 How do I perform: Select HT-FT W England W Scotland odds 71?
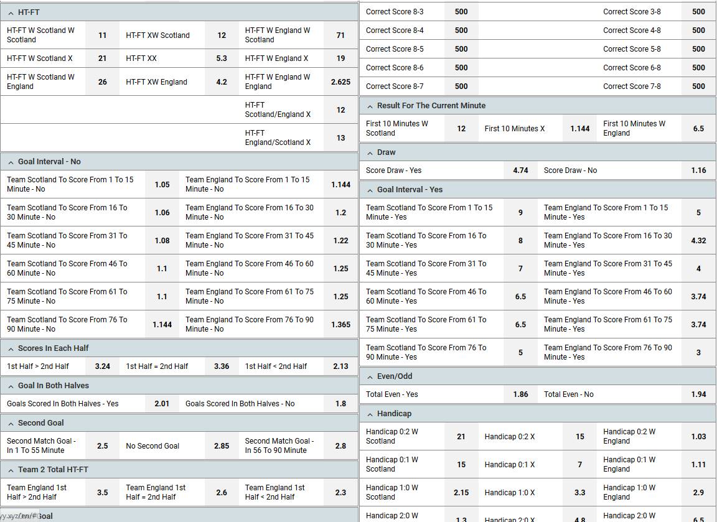click(x=340, y=35)
